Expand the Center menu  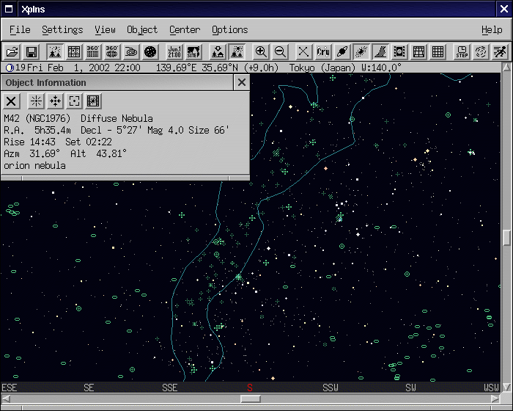pyautogui.click(x=185, y=30)
